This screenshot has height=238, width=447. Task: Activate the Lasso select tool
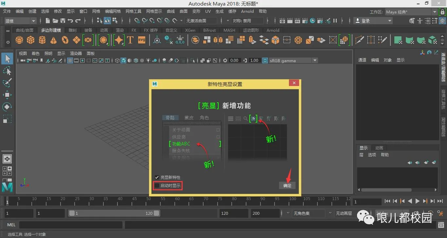(x=7, y=71)
